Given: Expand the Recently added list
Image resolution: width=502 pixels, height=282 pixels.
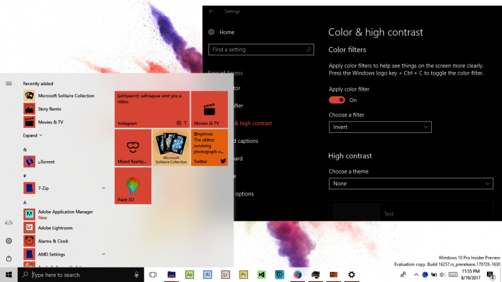Looking at the screenshot, I should pyautogui.click(x=33, y=135).
